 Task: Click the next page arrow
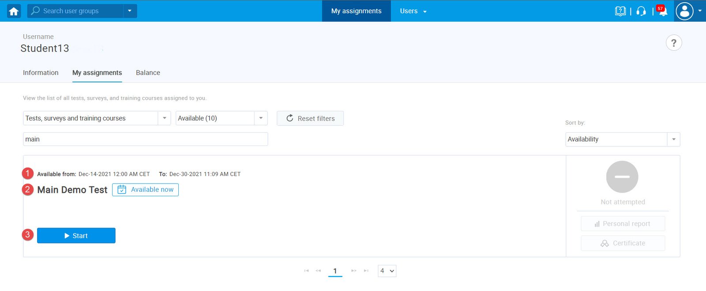coord(353,271)
